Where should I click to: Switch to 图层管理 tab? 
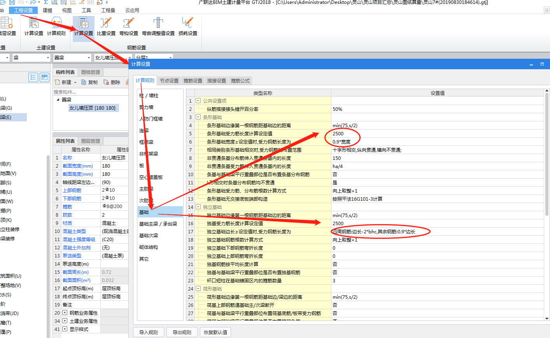(x=91, y=141)
